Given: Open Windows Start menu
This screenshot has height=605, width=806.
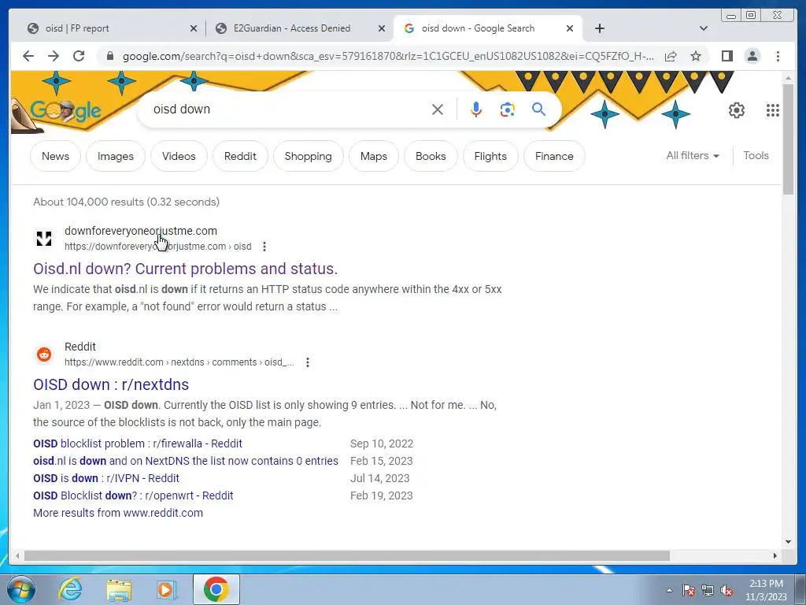Looking at the screenshot, I should [21, 589].
